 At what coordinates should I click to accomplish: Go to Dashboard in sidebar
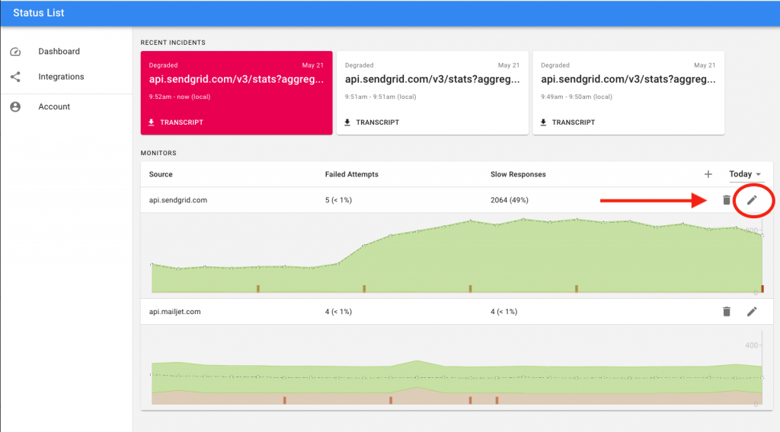pos(59,52)
